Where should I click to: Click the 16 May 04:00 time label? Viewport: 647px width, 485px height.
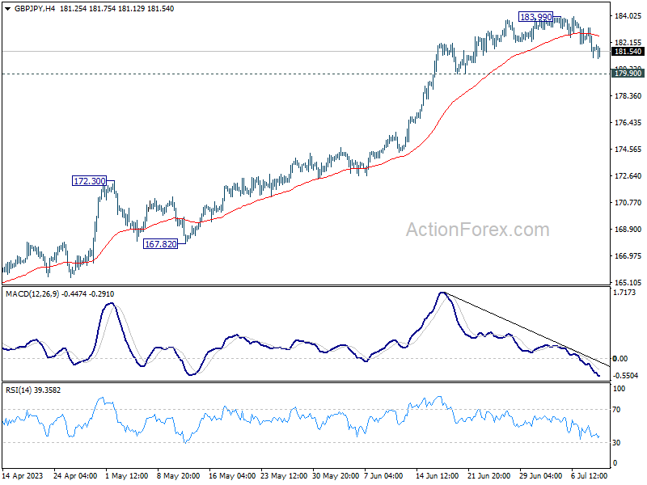232,476
